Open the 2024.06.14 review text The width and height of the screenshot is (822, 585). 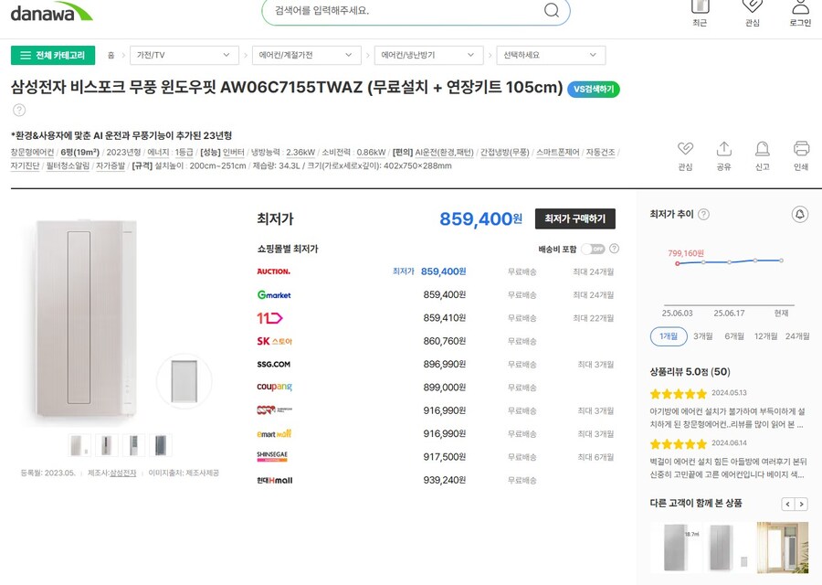(728, 468)
